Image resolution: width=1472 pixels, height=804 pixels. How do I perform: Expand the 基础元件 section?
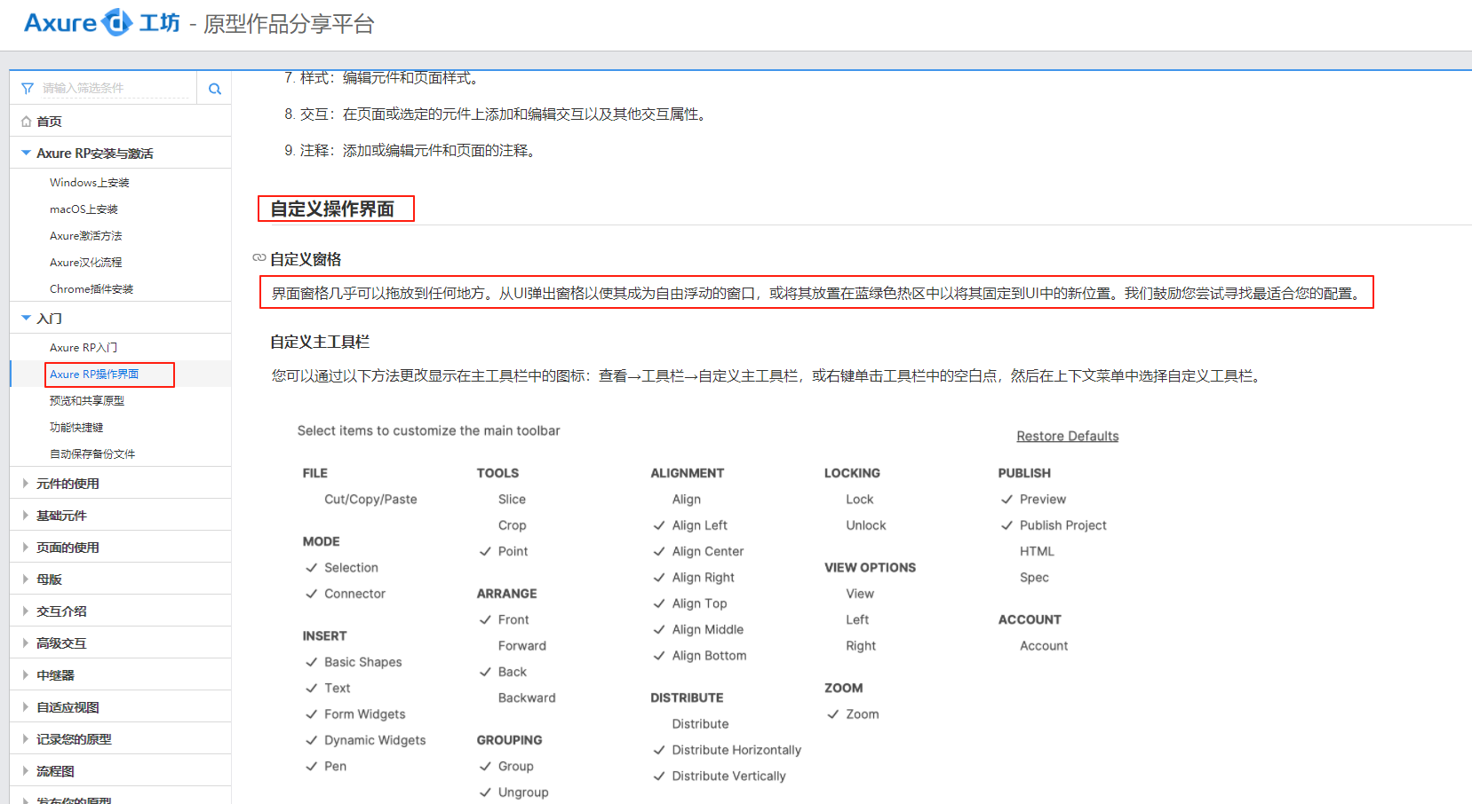(26, 516)
